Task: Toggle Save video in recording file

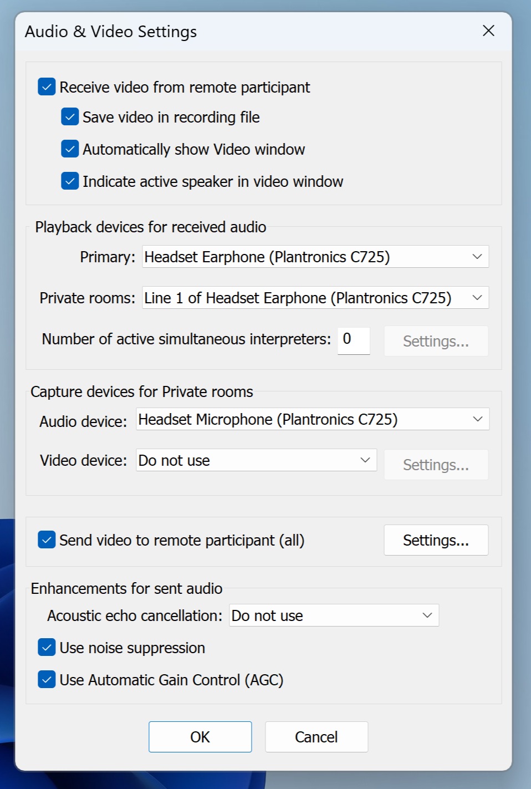Action: [x=70, y=117]
